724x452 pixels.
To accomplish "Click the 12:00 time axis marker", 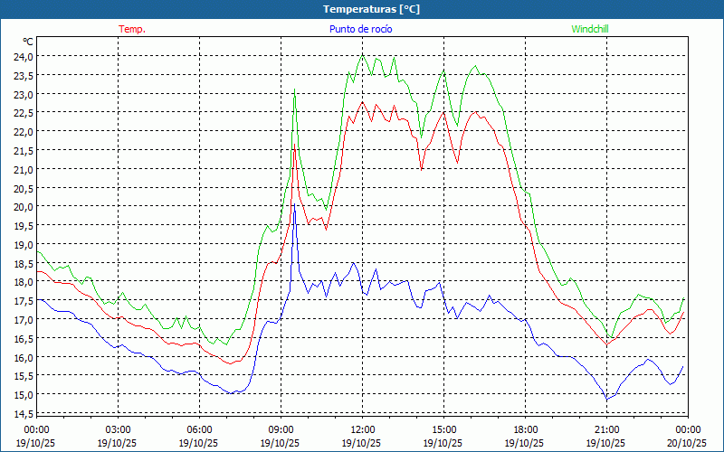I will click(x=362, y=429).
